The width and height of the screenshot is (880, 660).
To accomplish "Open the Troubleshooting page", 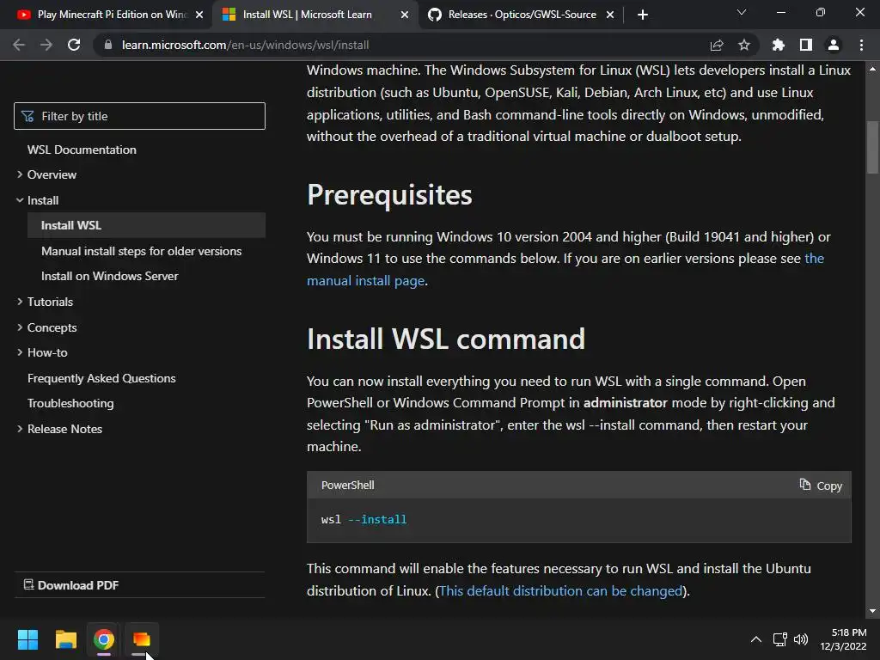I will point(70,404).
